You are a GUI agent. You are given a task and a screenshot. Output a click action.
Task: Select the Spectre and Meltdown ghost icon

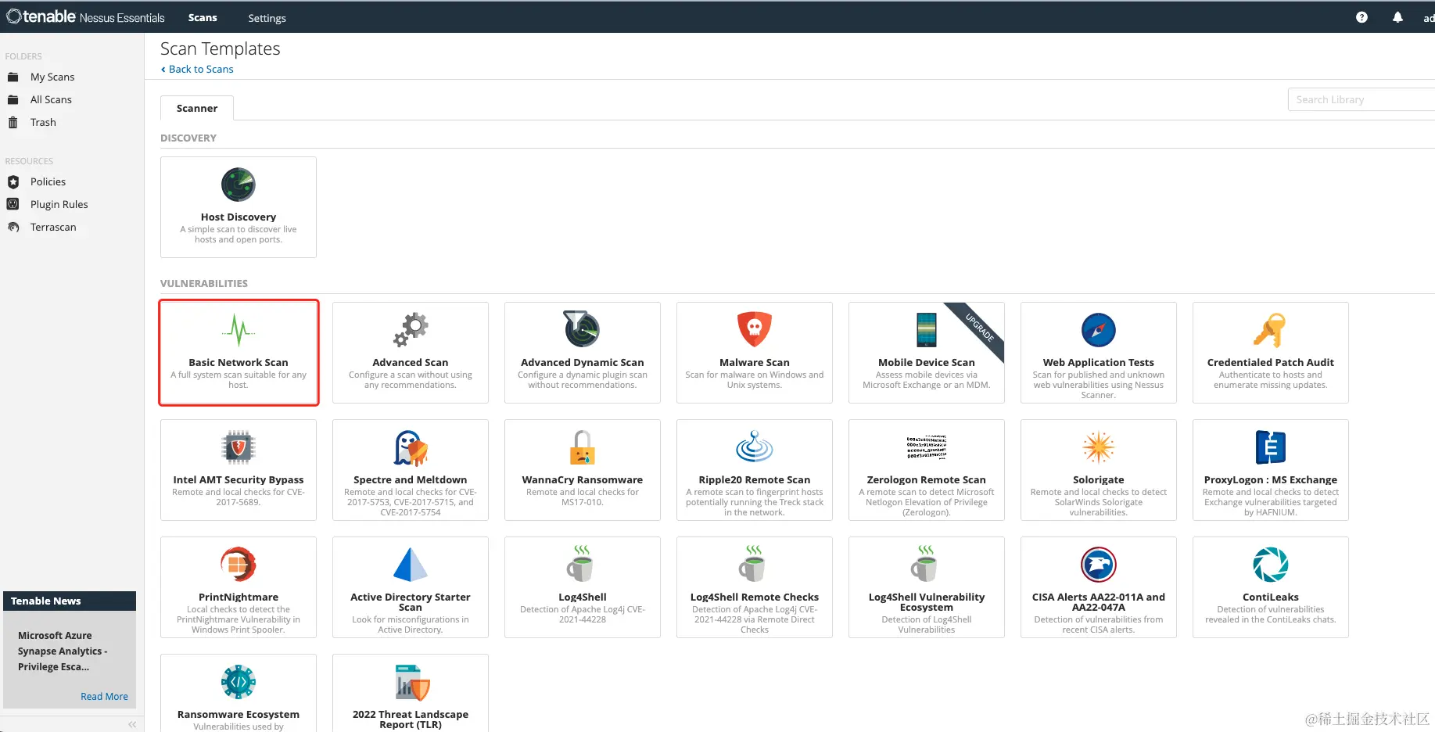(x=411, y=447)
